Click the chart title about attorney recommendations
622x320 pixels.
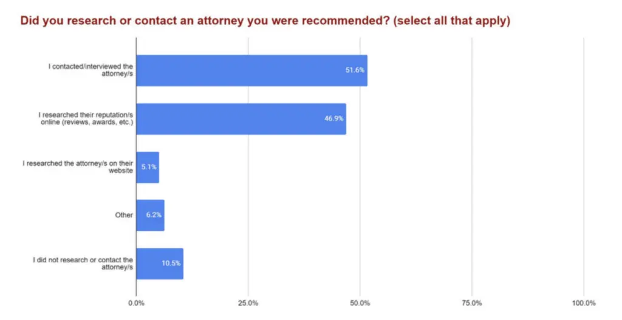click(x=265, y=21)
